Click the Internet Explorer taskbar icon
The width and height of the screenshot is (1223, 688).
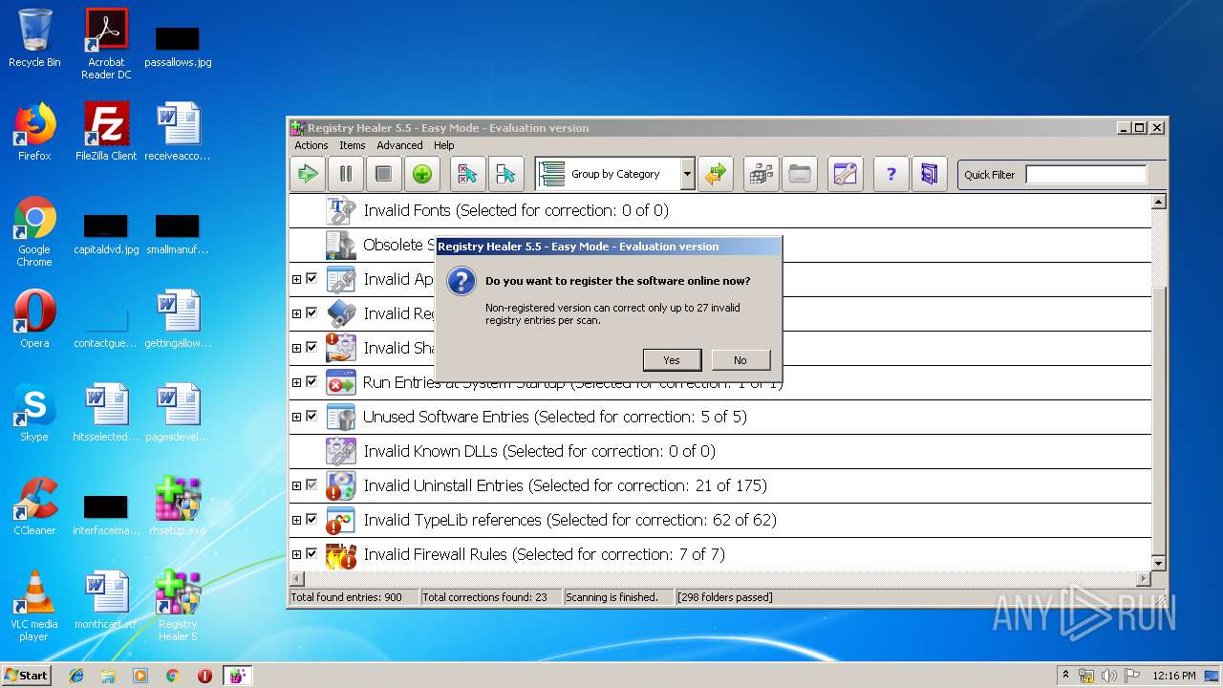click(76, 676)
